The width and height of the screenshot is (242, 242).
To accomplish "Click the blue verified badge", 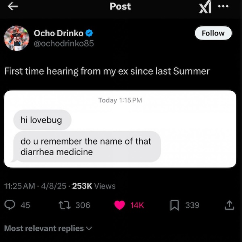I will tap(91, 33).
